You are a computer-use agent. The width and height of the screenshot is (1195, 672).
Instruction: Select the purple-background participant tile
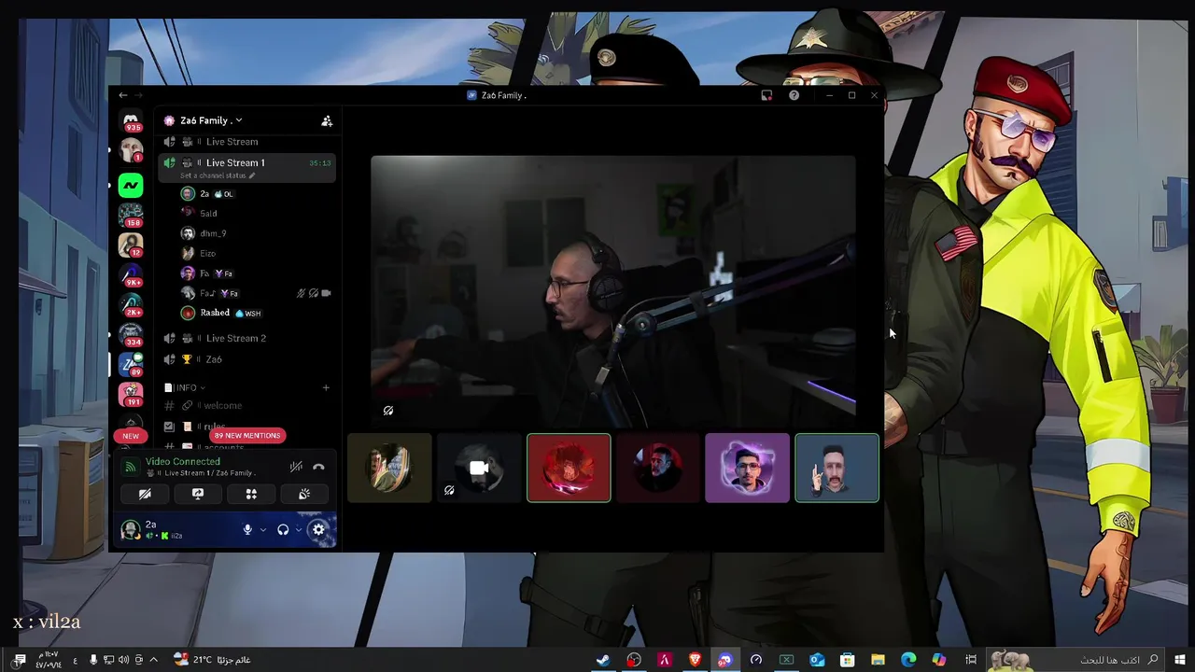pos(747,468)
